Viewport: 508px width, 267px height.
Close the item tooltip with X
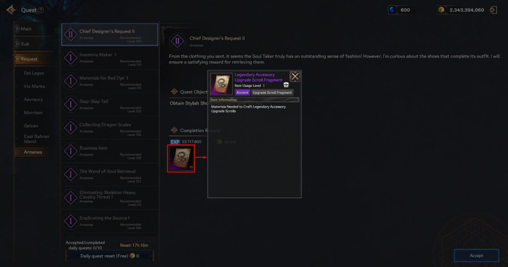tap(295, 77)
